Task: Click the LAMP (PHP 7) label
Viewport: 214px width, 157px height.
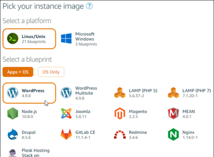Action: pyautogui.click(x=197, y=91)
